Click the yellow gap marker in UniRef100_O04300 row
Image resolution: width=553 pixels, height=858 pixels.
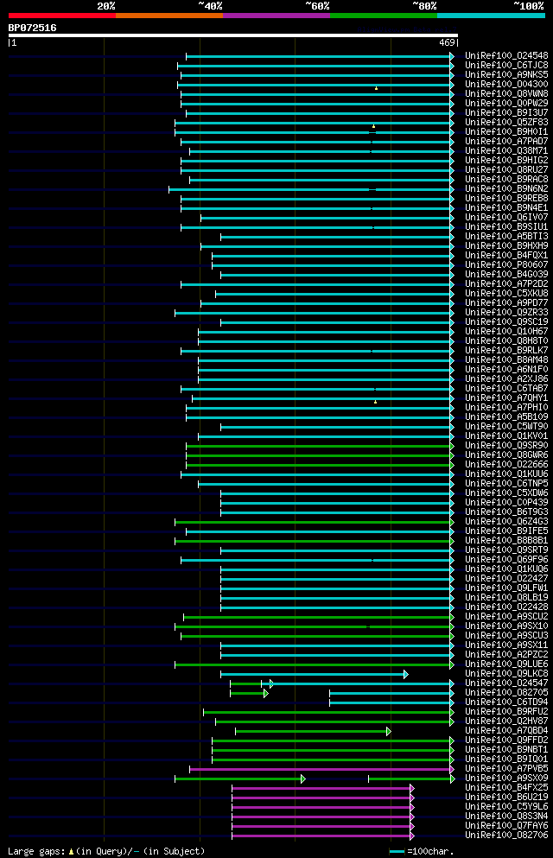(377, 88)
